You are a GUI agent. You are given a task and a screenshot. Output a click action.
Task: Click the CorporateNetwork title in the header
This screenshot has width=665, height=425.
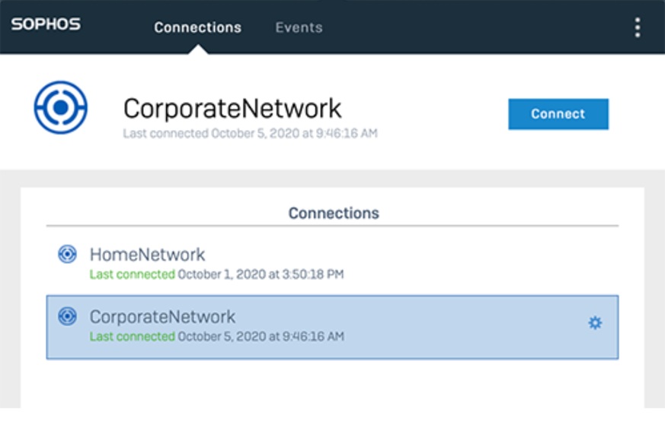232,109
